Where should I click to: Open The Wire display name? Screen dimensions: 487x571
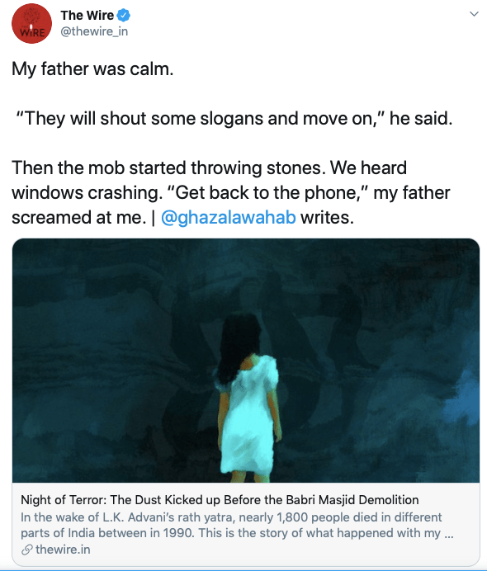coord(87,16)
